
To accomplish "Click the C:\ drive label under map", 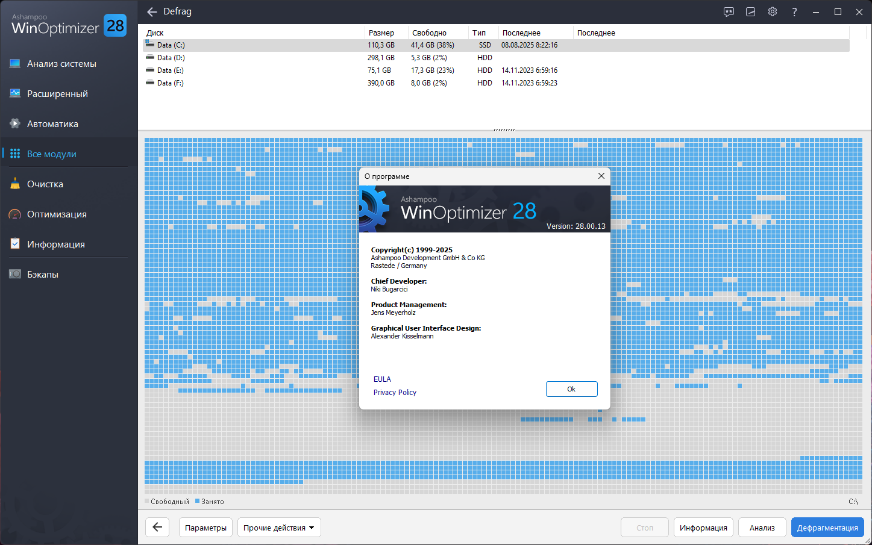I will tap(853, 502).
